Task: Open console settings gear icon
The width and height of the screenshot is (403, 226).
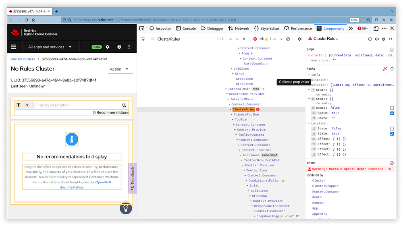Action: point(108,47)
